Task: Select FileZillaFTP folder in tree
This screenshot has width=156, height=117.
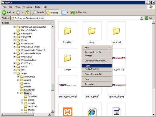Action: (x=29, y=90)
